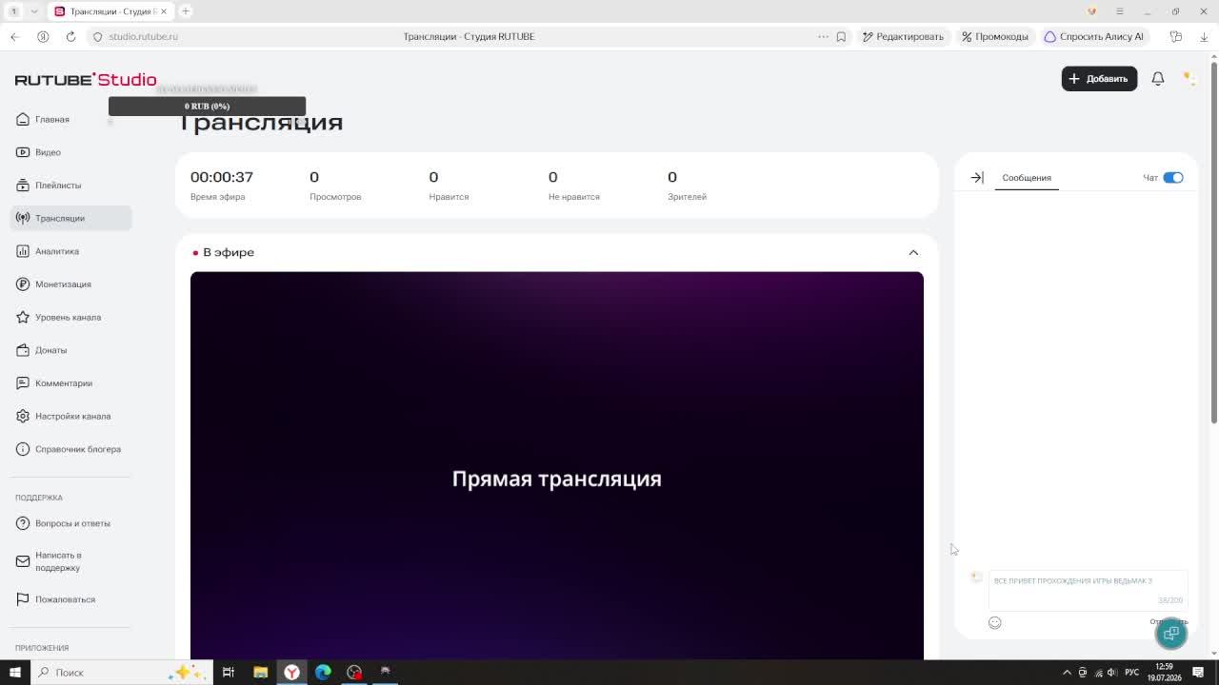Screen dimensions: 1219x685
Task: Click the taskbar Поиск box
Action: click(120, 672)
